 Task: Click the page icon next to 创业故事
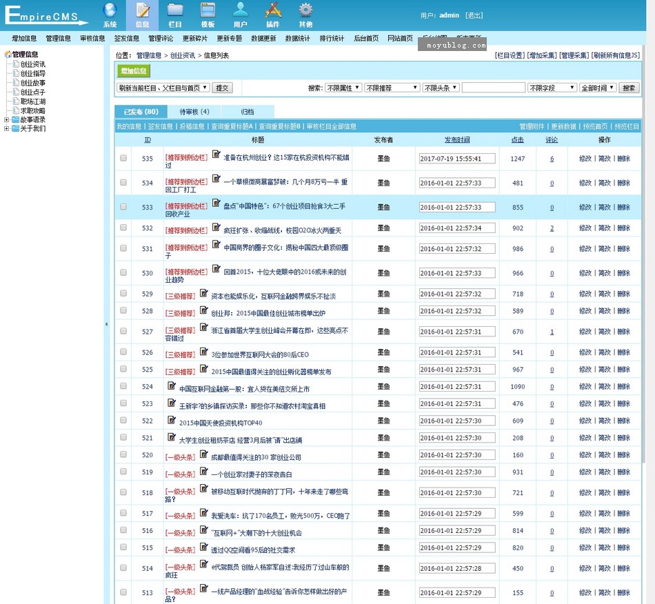pyautogui.click(x=17, y=83)
